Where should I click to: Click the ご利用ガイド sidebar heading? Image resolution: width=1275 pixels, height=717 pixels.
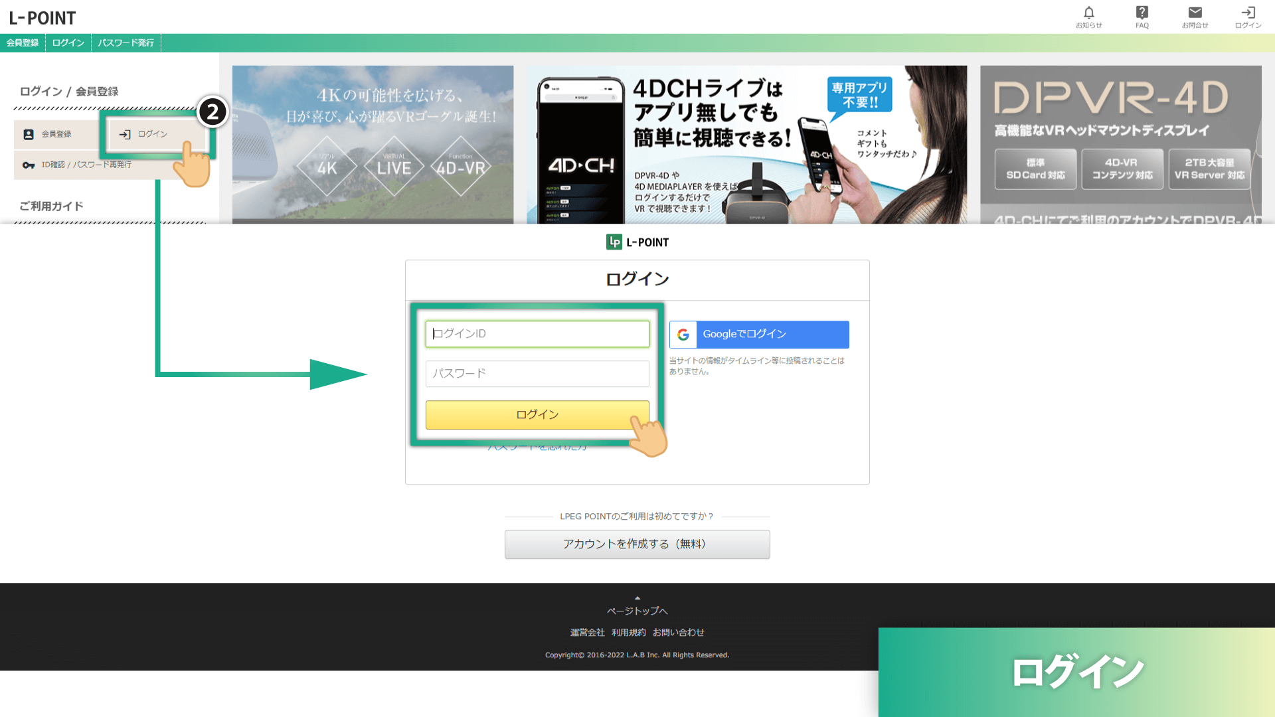[x=51, y=206]
